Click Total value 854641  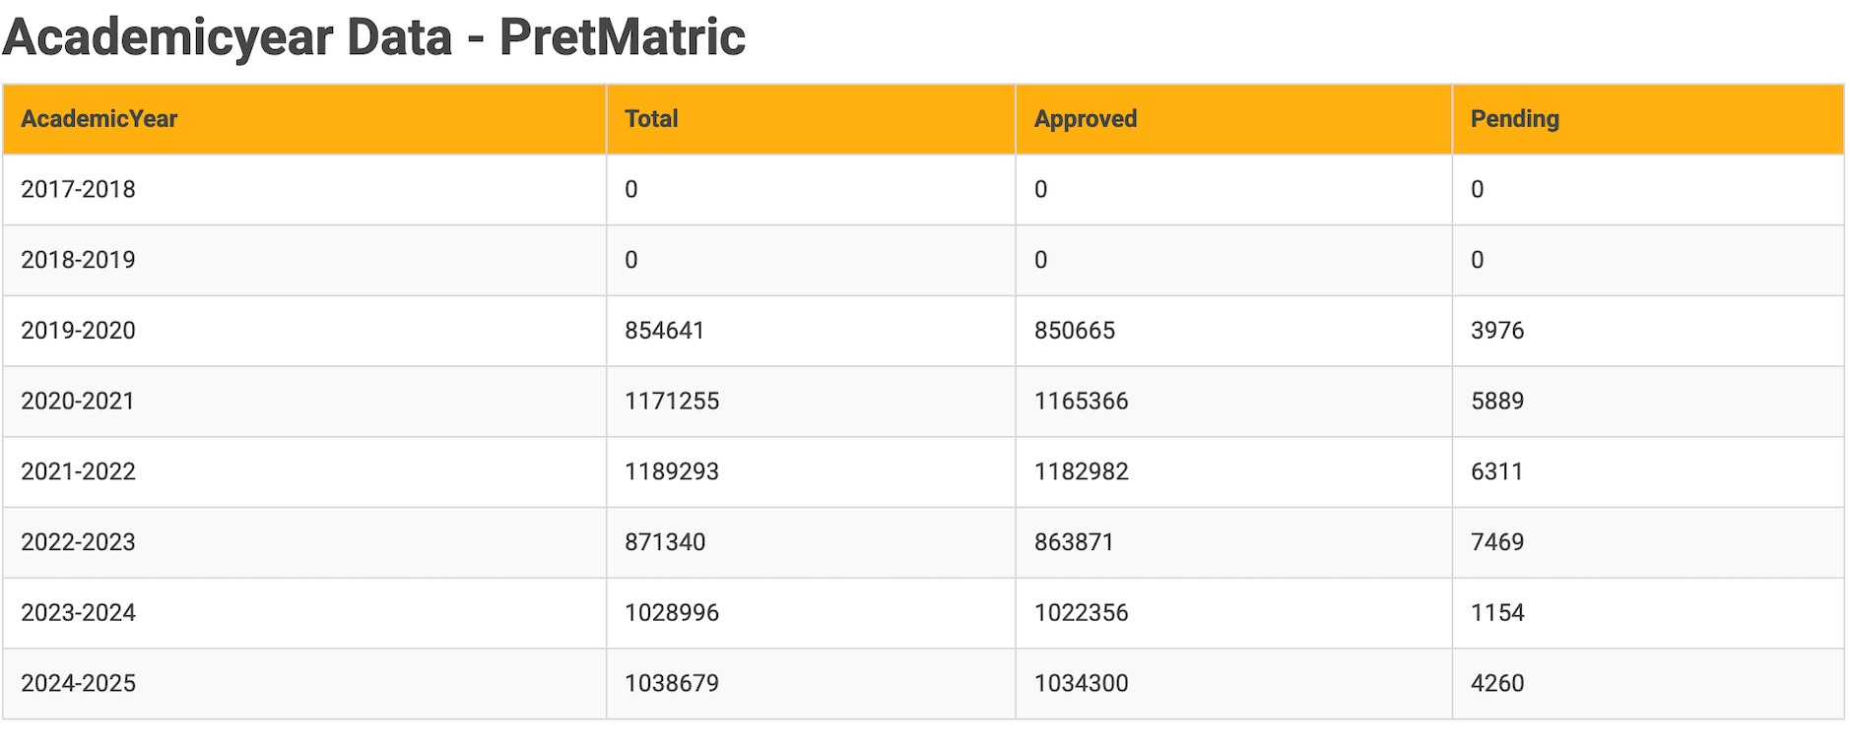pyautogui.click(x=665, y=331)
